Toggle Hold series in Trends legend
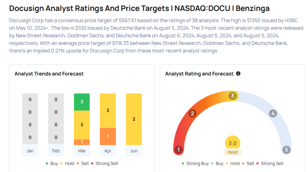Screen dimensions: 308x172 (x=67, y=164)
